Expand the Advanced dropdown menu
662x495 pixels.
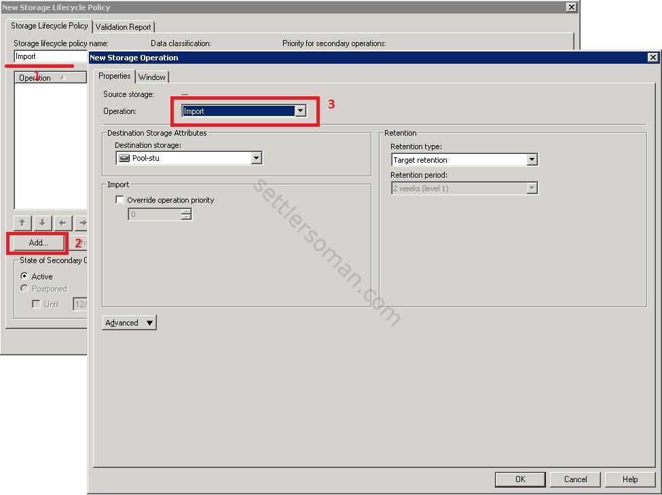coord(128,322)
